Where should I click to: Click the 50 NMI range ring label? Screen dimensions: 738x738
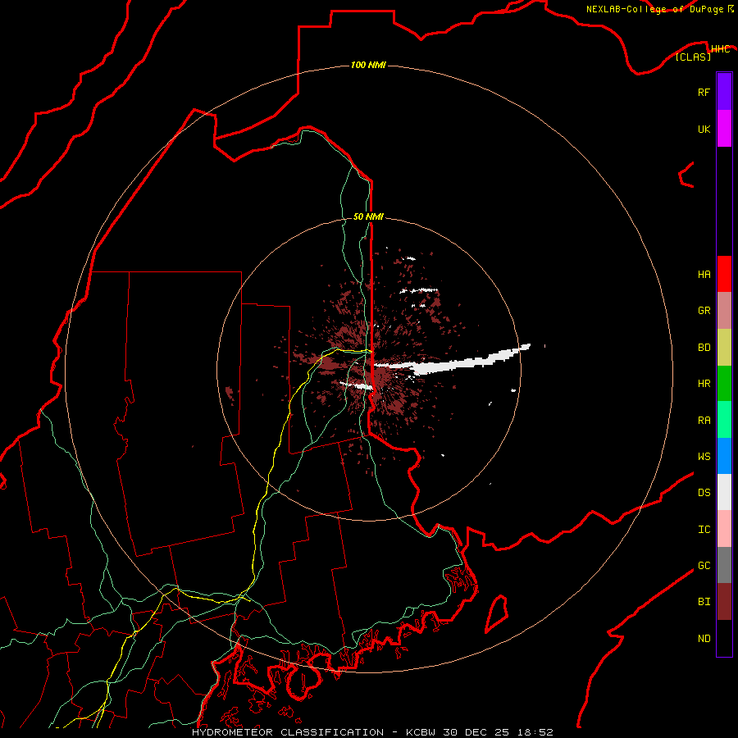[x=368, y=216]
